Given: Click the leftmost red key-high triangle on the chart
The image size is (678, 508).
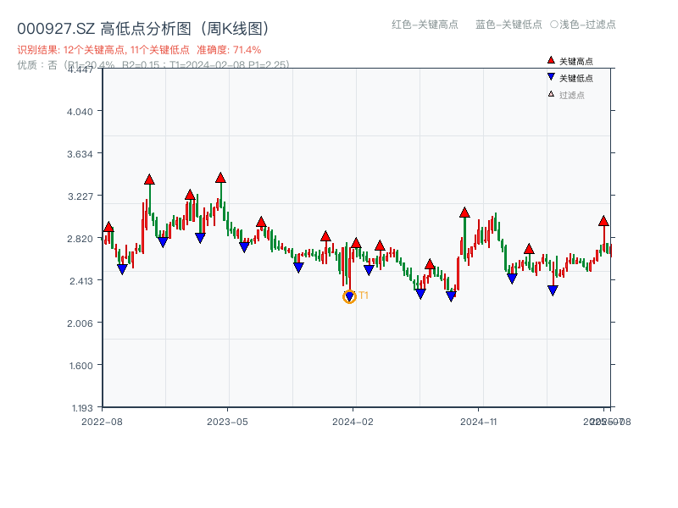Looking at the screenshot, I should 108,227.
